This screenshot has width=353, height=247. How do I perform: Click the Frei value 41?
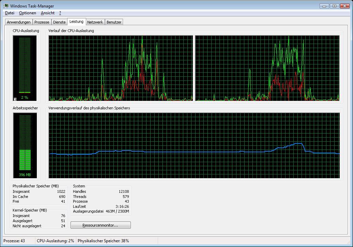tap(63, 201)
